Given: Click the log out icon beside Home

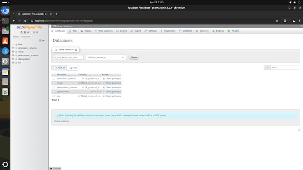Looking at the screenshot, I should coord(25,32).
